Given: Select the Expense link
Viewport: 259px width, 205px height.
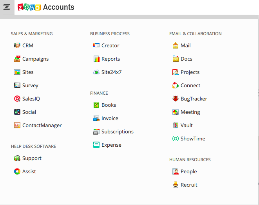Looking at the screenshot, I should (111, 145).
